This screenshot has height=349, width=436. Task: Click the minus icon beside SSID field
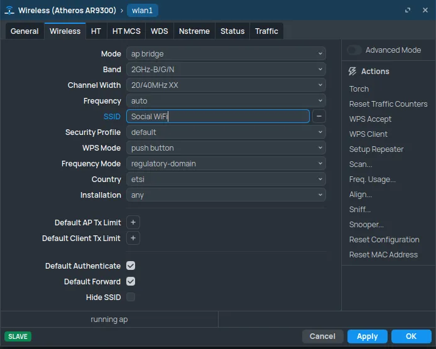pos(319,116)
